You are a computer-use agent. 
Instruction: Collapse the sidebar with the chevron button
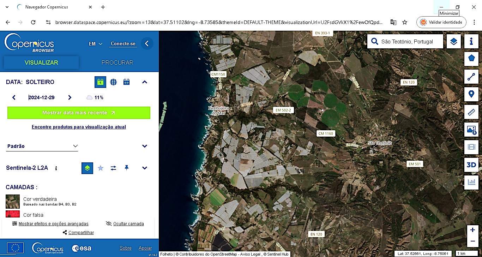pos(147,44)
